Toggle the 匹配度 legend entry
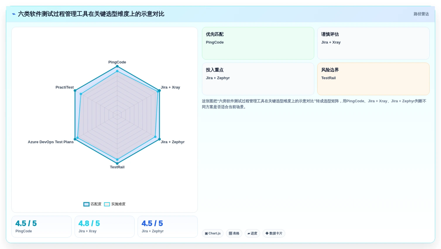441x249 pixels. tap(92, 204)
